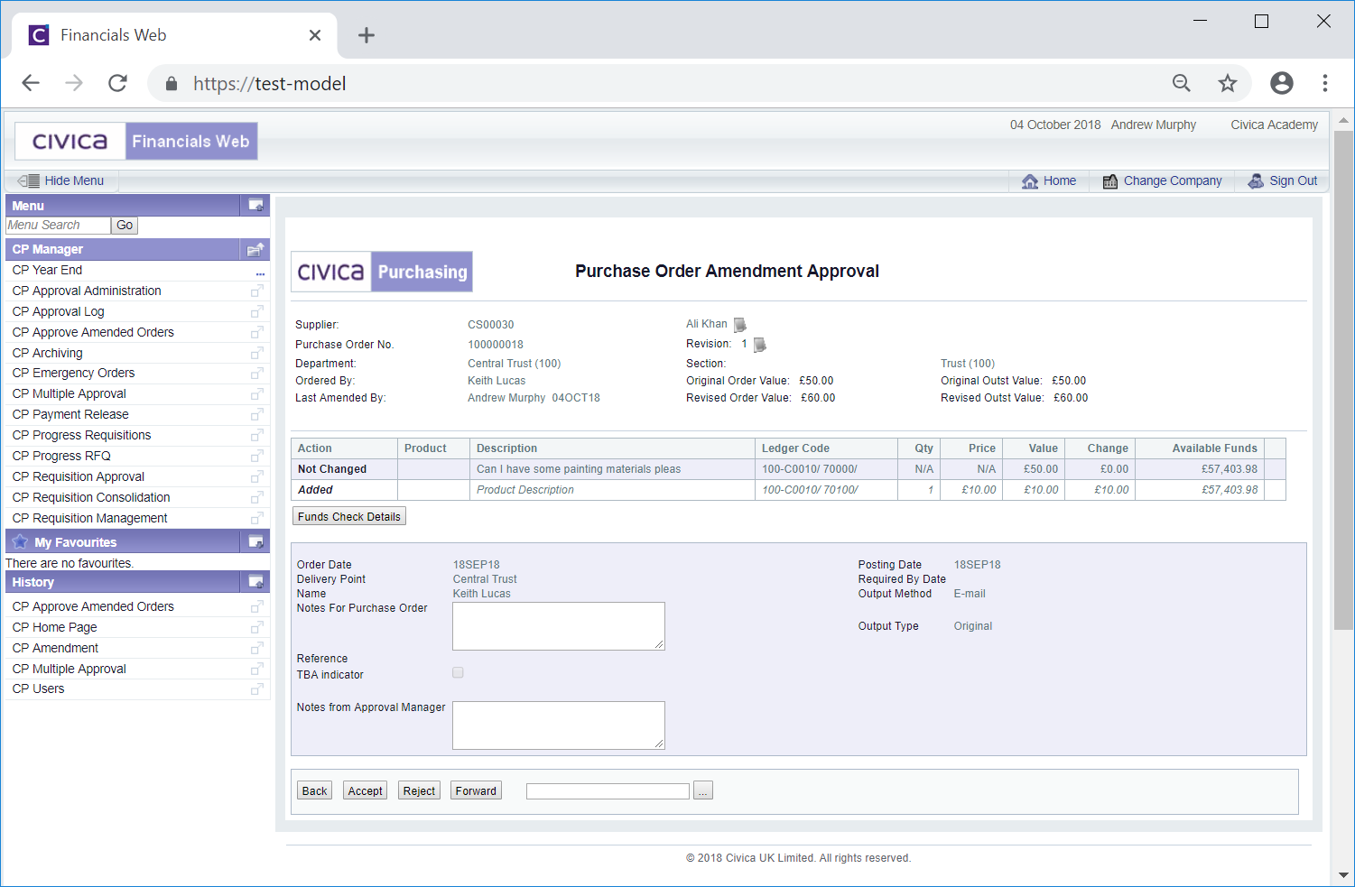Click the Change Company building icon
The image size is (1355, 887).
pyautogui.click(x=1110, y=181)
